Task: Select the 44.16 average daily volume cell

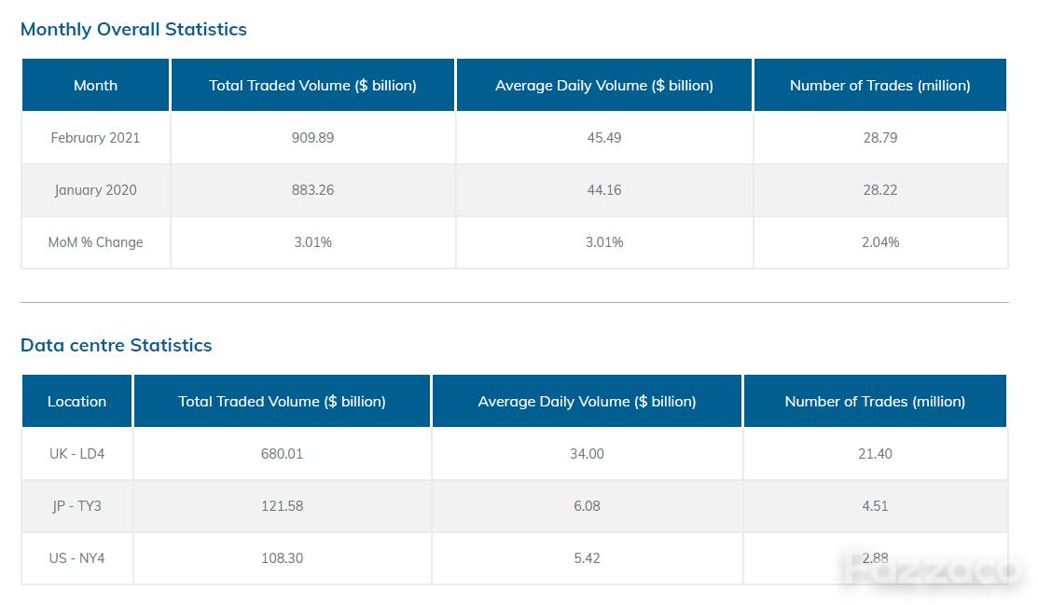Action: [603, 190]
